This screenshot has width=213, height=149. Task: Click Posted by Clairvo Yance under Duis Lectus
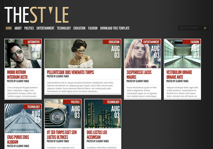click(98, 141)
